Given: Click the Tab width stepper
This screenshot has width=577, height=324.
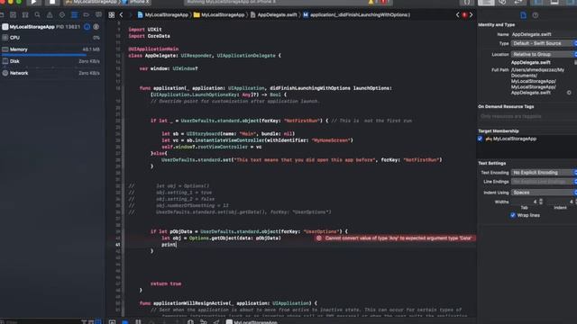Looking at the screenshot, I should coord(541,202).
